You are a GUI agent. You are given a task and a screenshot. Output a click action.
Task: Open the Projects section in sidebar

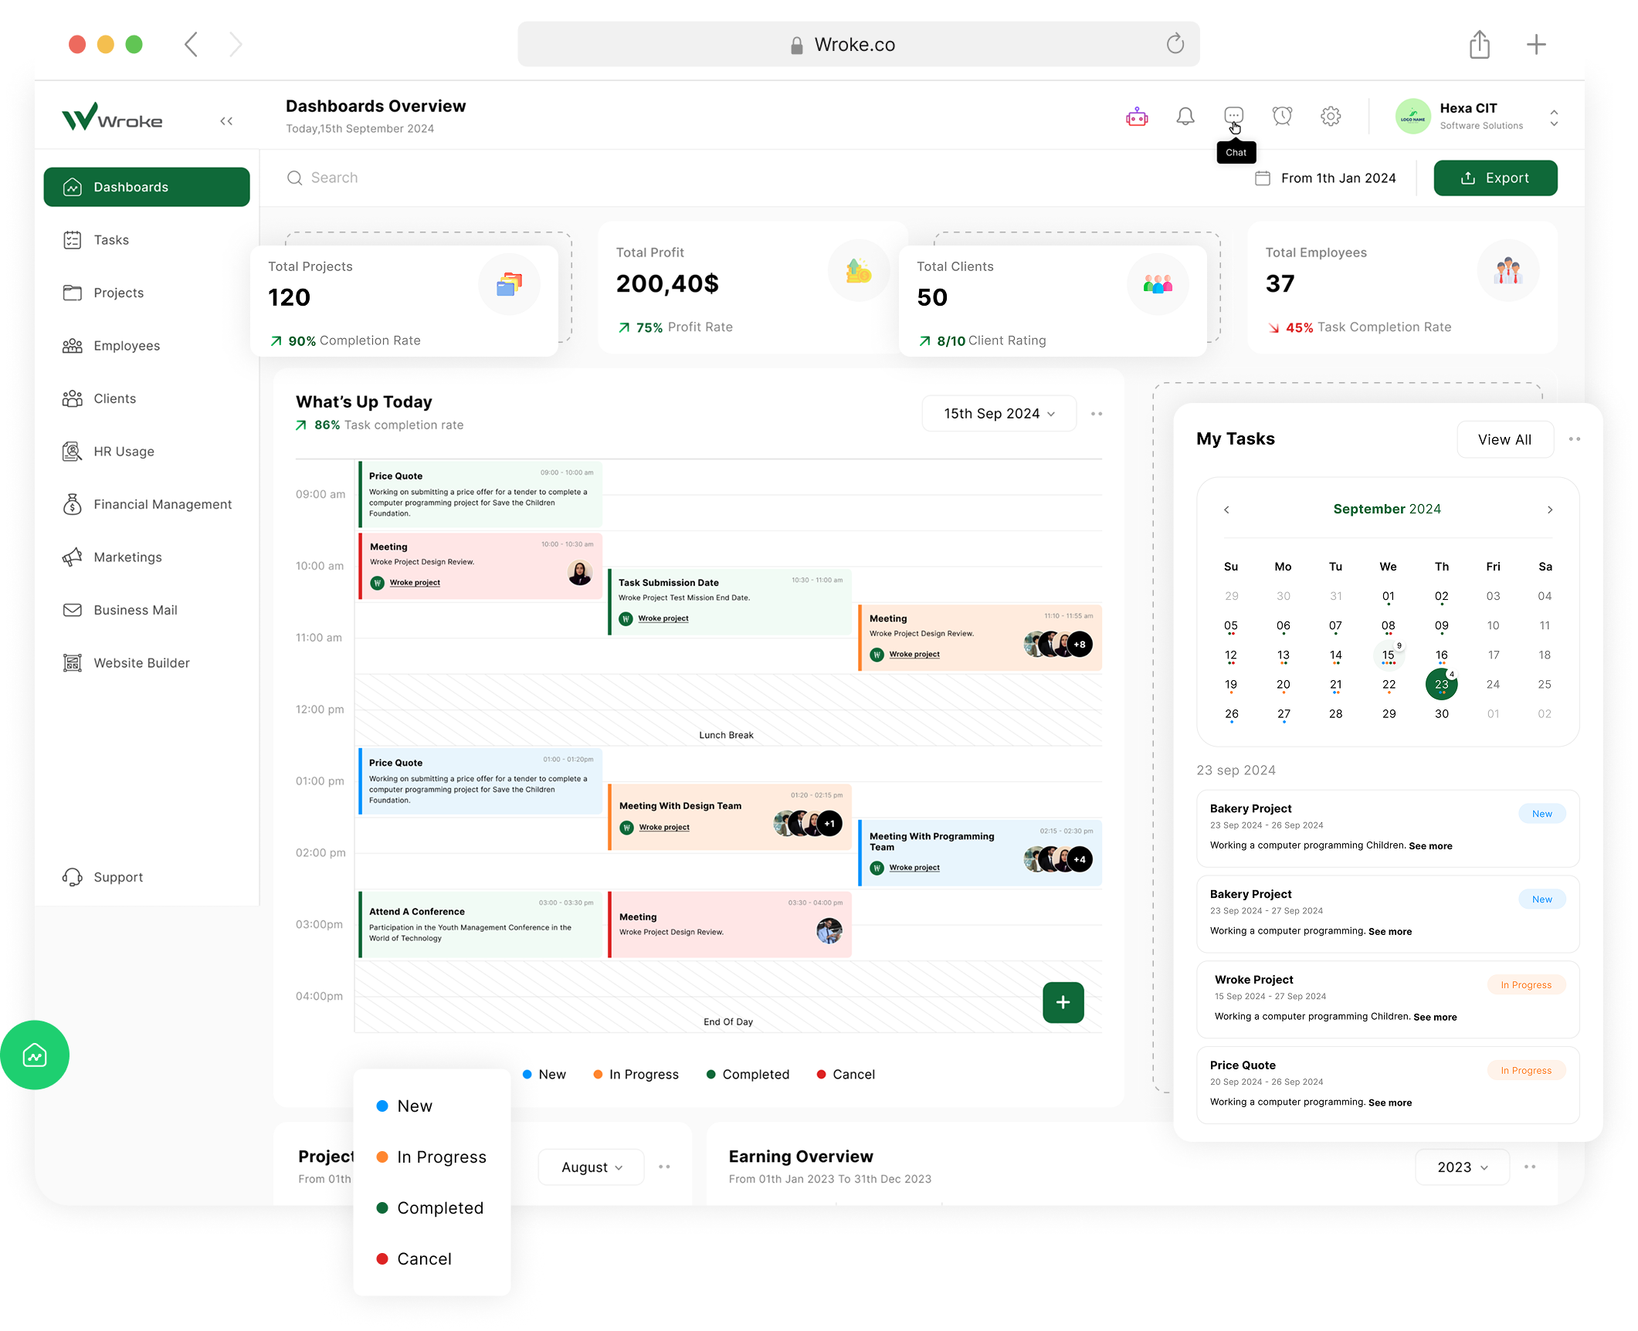[119, 293]
